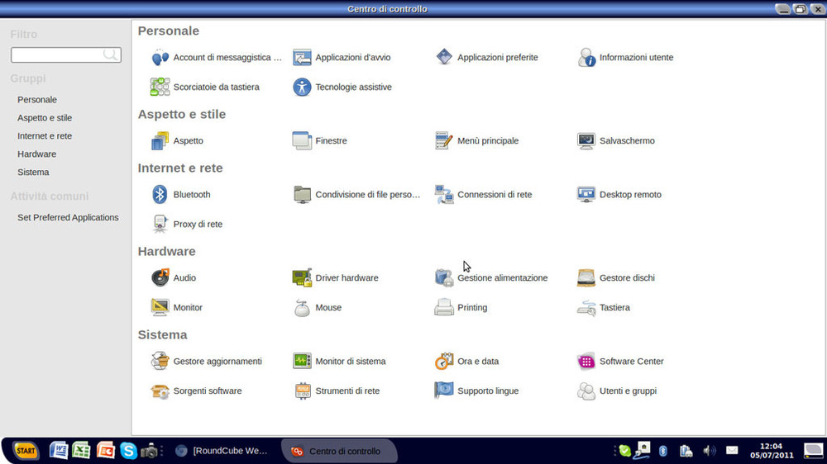Click the Condivisione di file folder icon

pos(302,194)
